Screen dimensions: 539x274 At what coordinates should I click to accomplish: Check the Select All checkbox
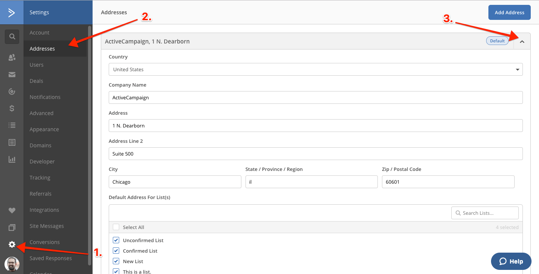[116, 227]
